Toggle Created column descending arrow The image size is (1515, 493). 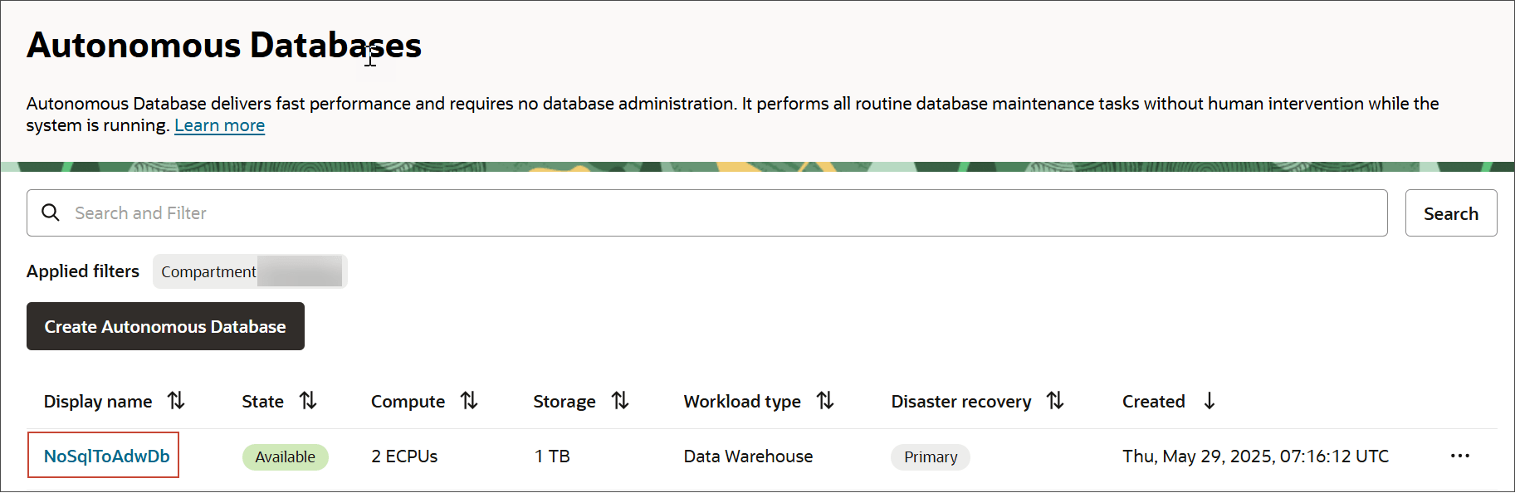[1210, 401]
